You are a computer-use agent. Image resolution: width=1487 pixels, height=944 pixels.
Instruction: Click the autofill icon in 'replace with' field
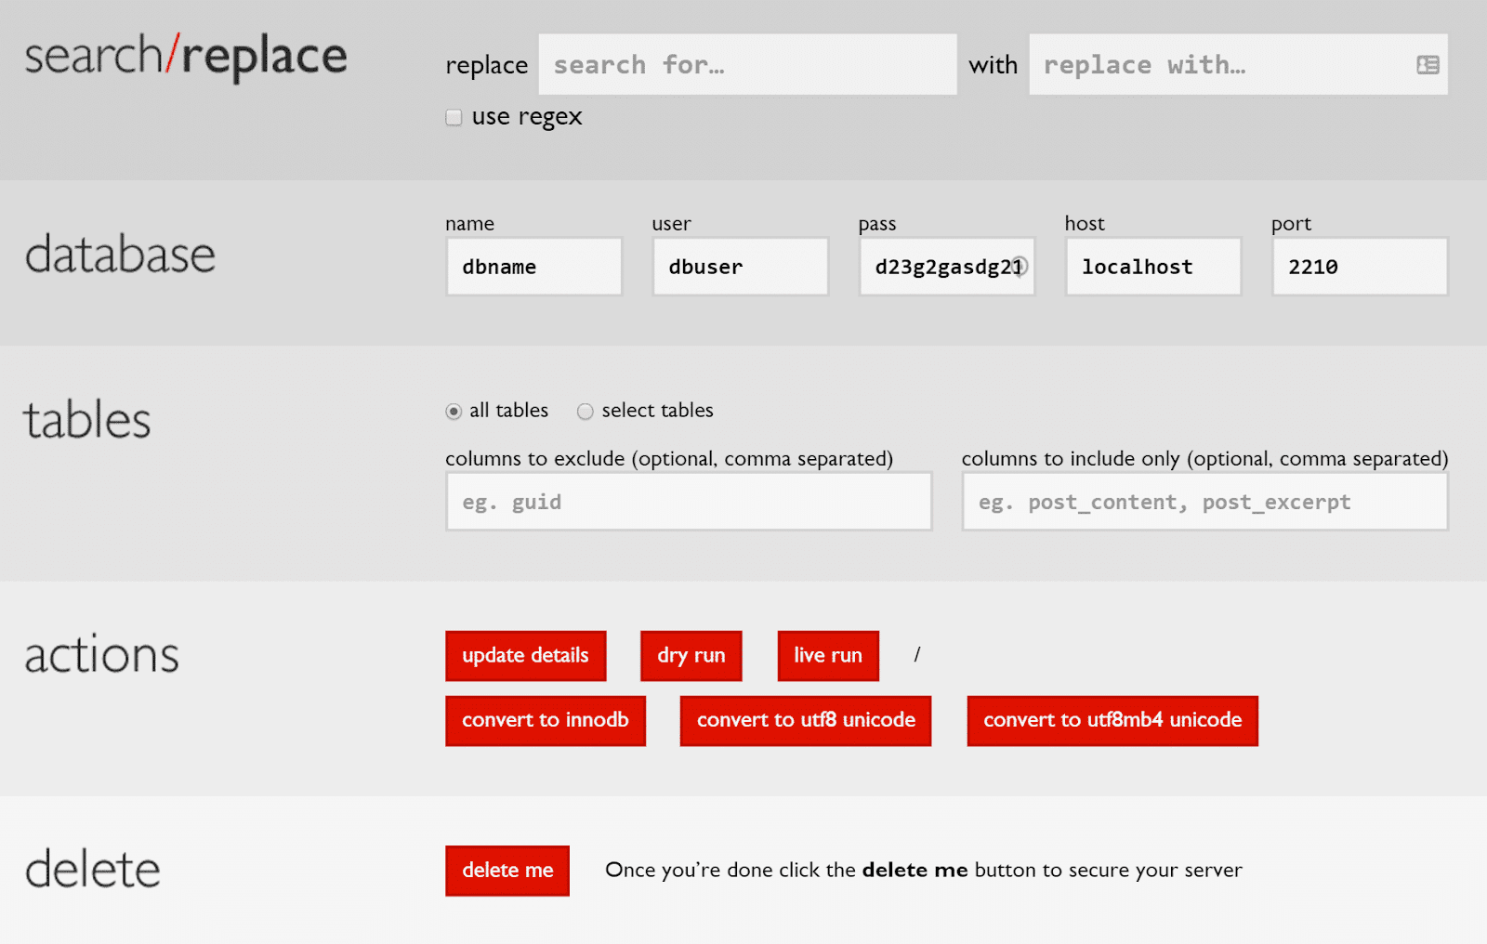pos(1427,64)
